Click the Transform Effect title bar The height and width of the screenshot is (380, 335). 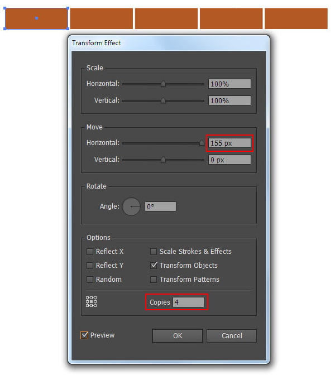click(x=169, y=43)
